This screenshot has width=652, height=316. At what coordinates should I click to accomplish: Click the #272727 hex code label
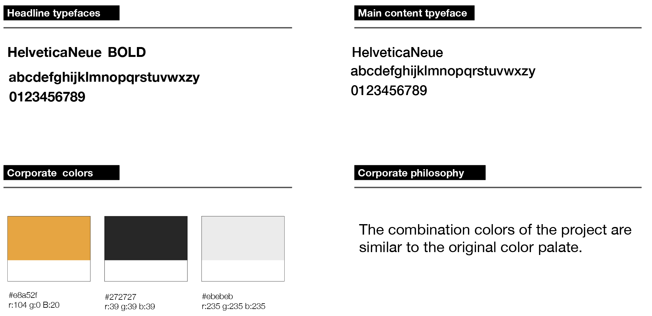120,297
